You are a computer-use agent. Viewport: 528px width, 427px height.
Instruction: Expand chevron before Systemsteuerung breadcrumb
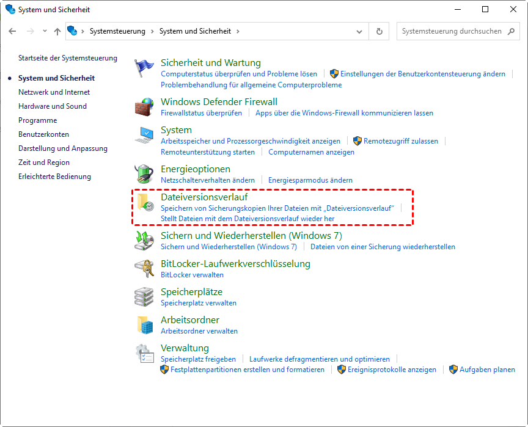[82, 31]
